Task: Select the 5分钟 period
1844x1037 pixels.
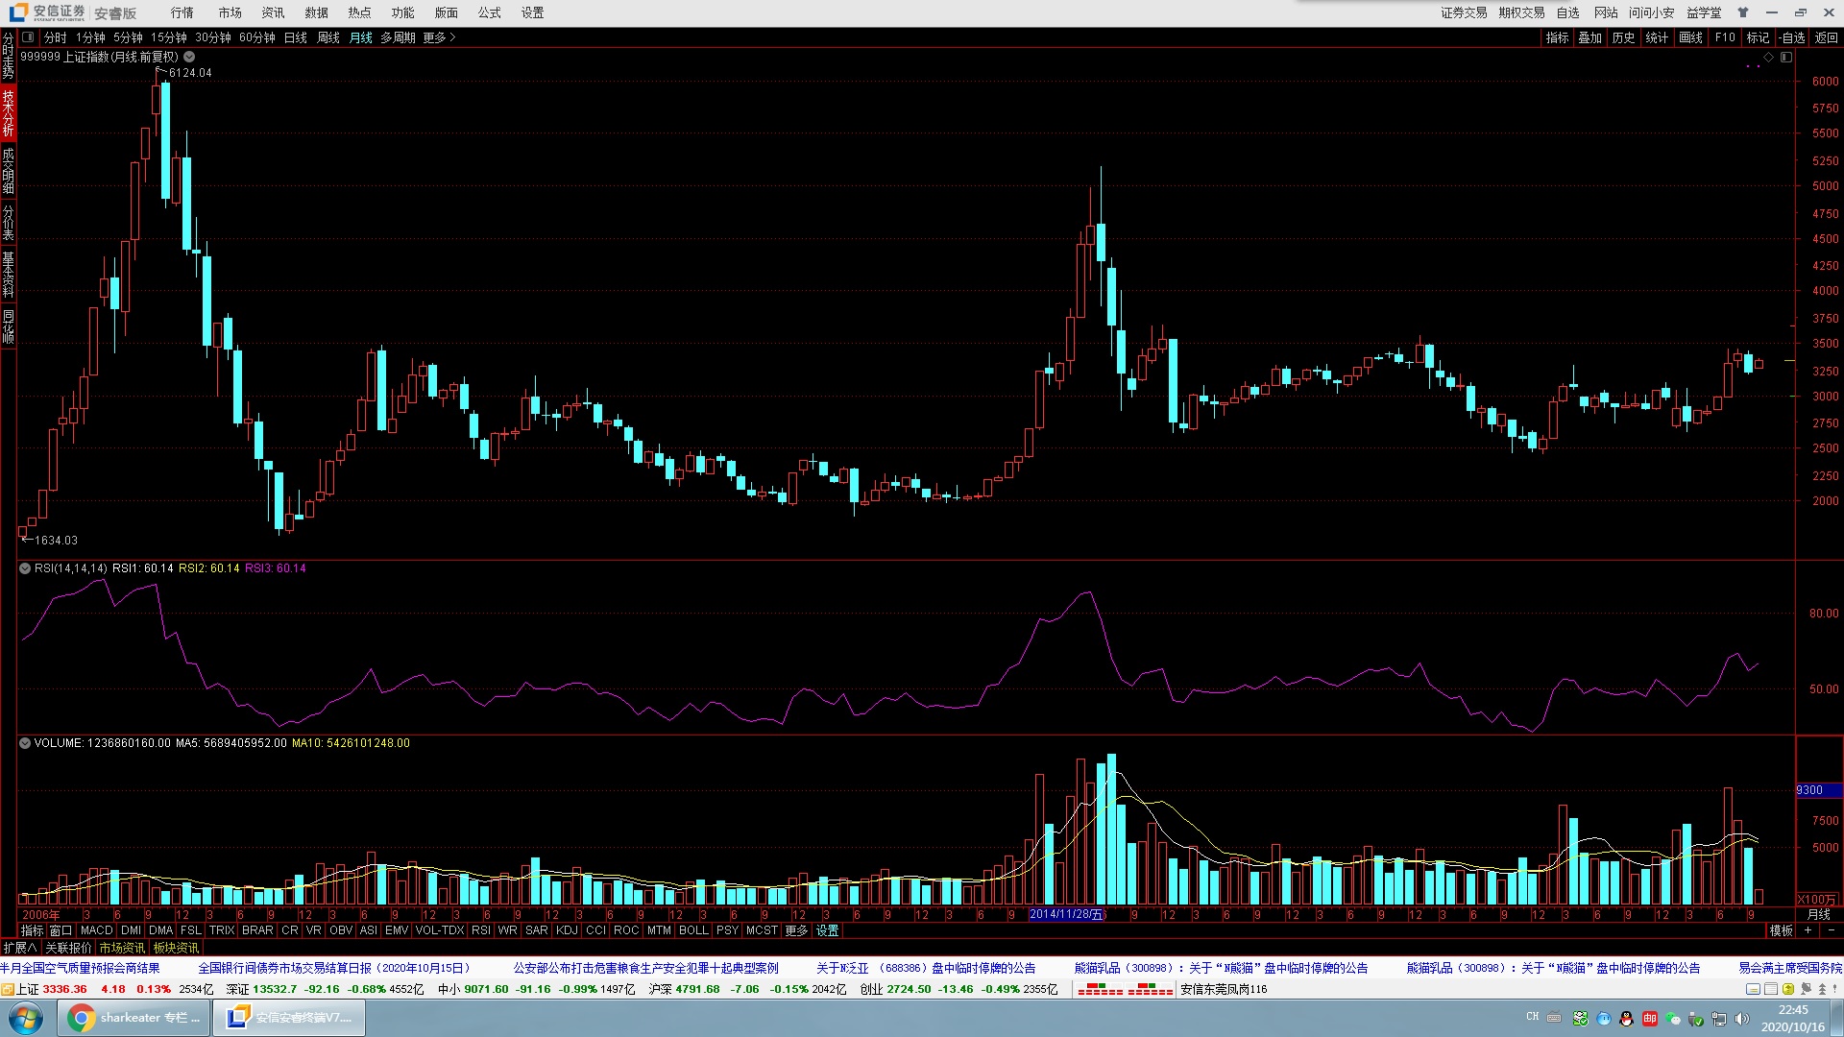Action: point(128,37)
